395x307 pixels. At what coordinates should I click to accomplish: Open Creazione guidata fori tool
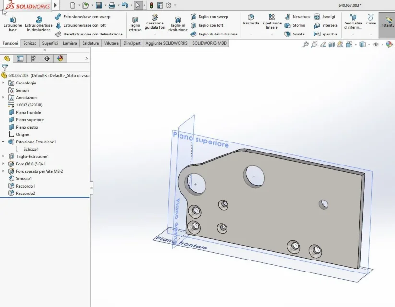click(155, 22)
